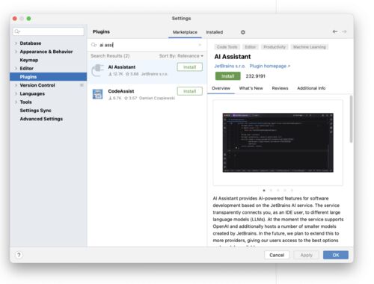Open the Sort By Relevance dropdown
This screenshot has height=284, width=374.
[181, 56]
